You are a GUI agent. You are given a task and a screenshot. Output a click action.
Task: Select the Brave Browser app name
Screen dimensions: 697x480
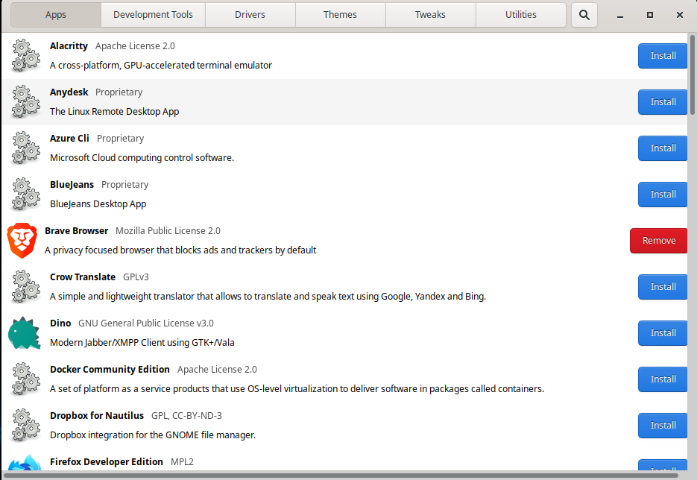click(77, 230)
